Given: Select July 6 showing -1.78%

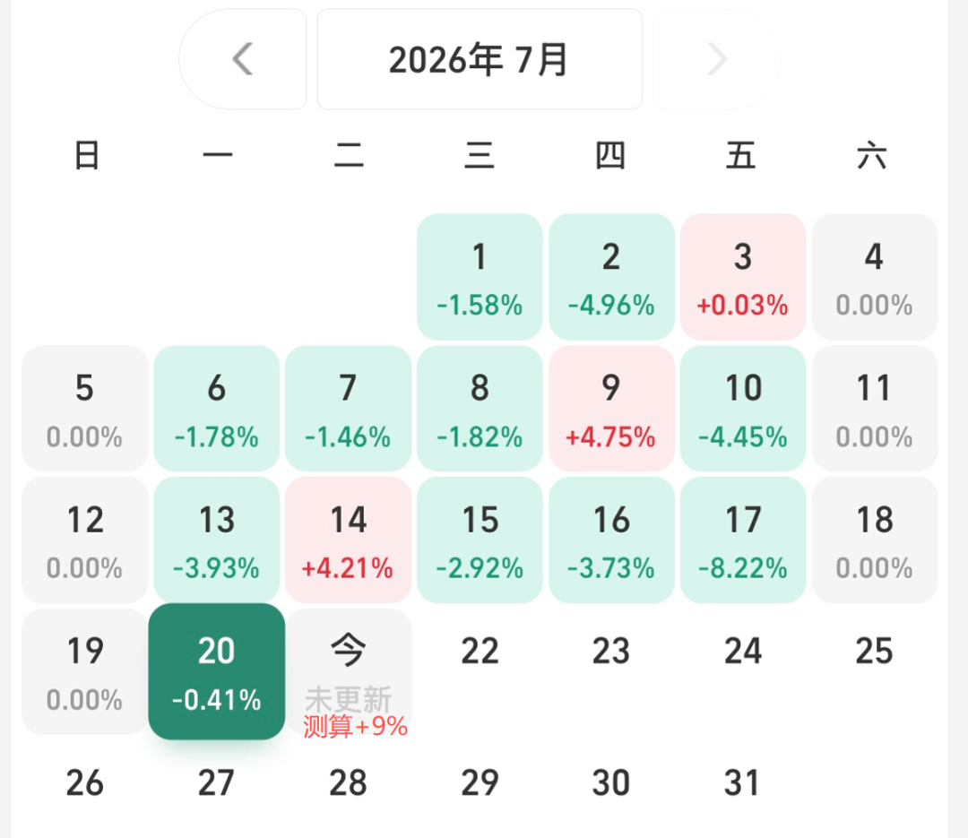Looking at the screenshot, I should 217,408.
